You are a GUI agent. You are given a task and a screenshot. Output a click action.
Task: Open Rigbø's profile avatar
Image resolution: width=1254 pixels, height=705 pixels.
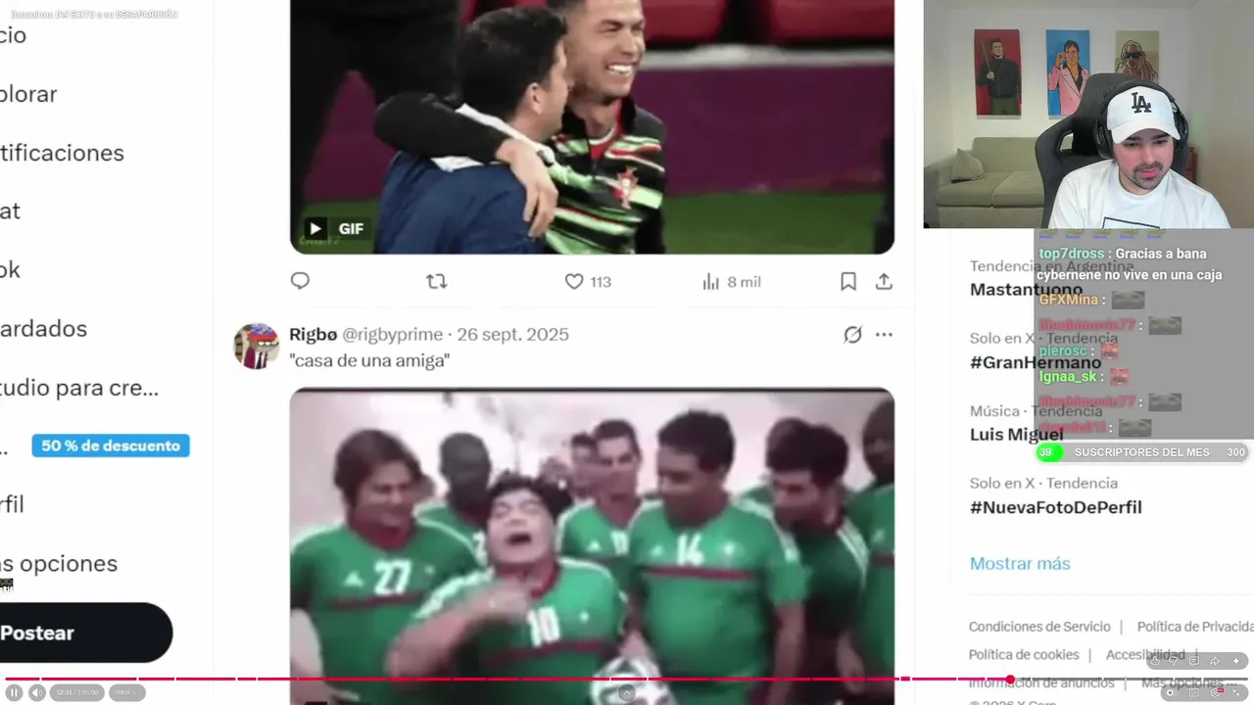click(256, 346)
